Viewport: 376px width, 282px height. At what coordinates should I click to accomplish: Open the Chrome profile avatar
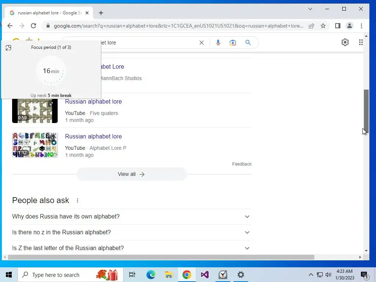(350, 26)
